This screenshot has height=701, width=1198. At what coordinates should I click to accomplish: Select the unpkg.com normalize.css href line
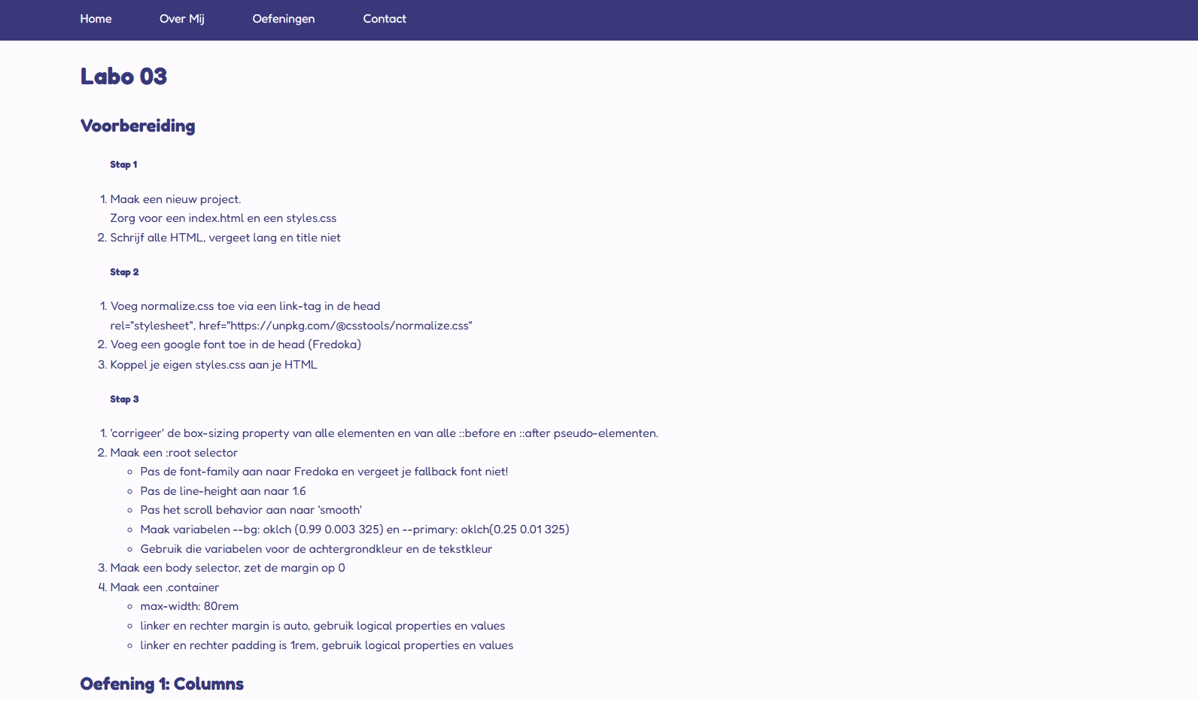pyautogui.click(x=291, y=326)
